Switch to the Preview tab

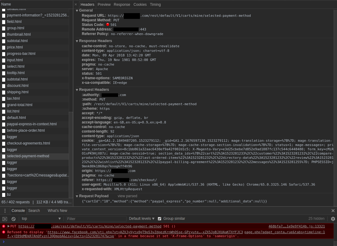[x=104, y=5]
